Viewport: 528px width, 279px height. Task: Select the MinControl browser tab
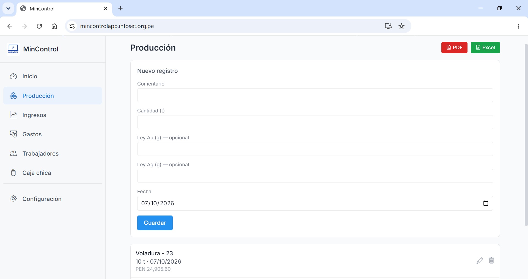[x=64, y=9]
